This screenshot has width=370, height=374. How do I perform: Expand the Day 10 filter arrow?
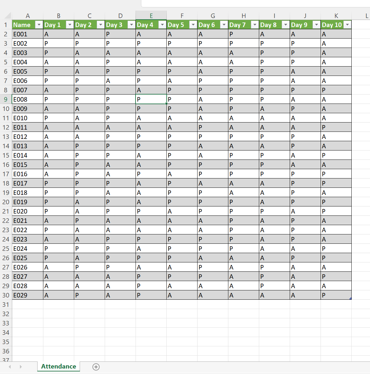pos(348,24)
